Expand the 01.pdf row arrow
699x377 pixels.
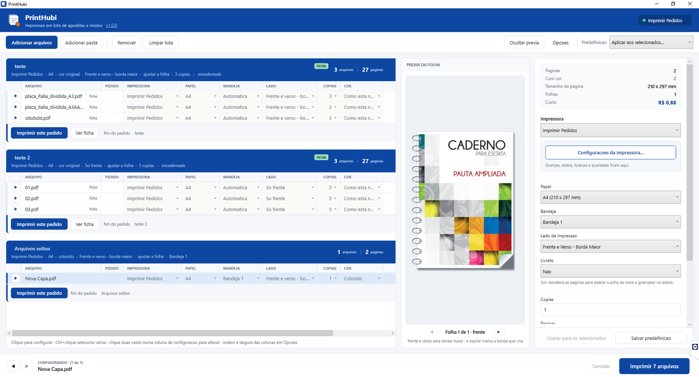coord(16,187)
